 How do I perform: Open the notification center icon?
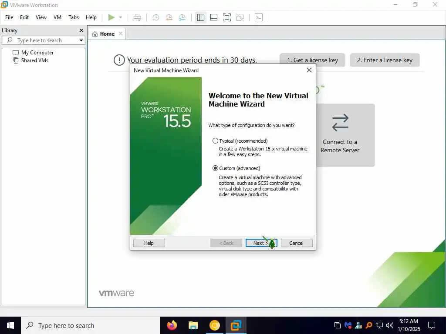(x=432, y=325)
